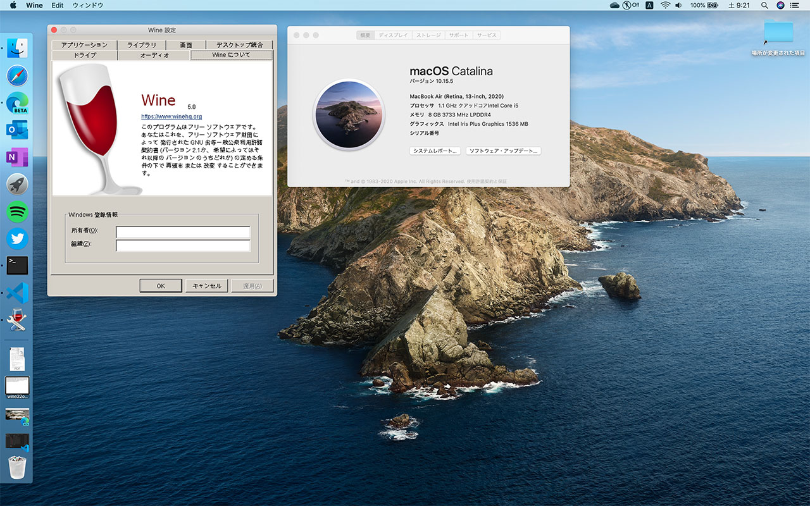Open Finder from the dock
The image size is (810, 506).
coord(17,48)
